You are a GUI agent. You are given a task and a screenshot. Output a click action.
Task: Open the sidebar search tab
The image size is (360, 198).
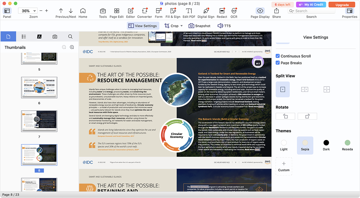70,37
